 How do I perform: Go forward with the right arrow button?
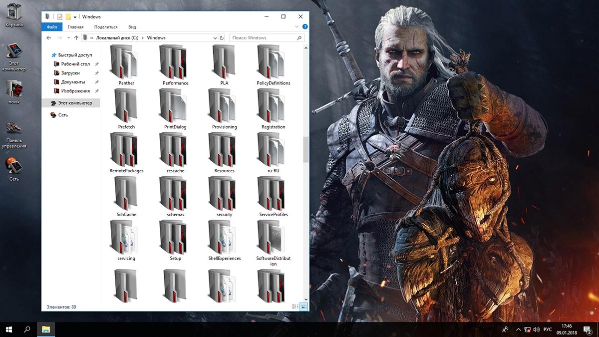60,37
